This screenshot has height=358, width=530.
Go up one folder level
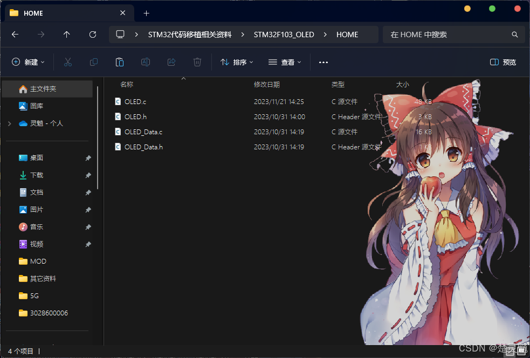[x=67, y=35]
